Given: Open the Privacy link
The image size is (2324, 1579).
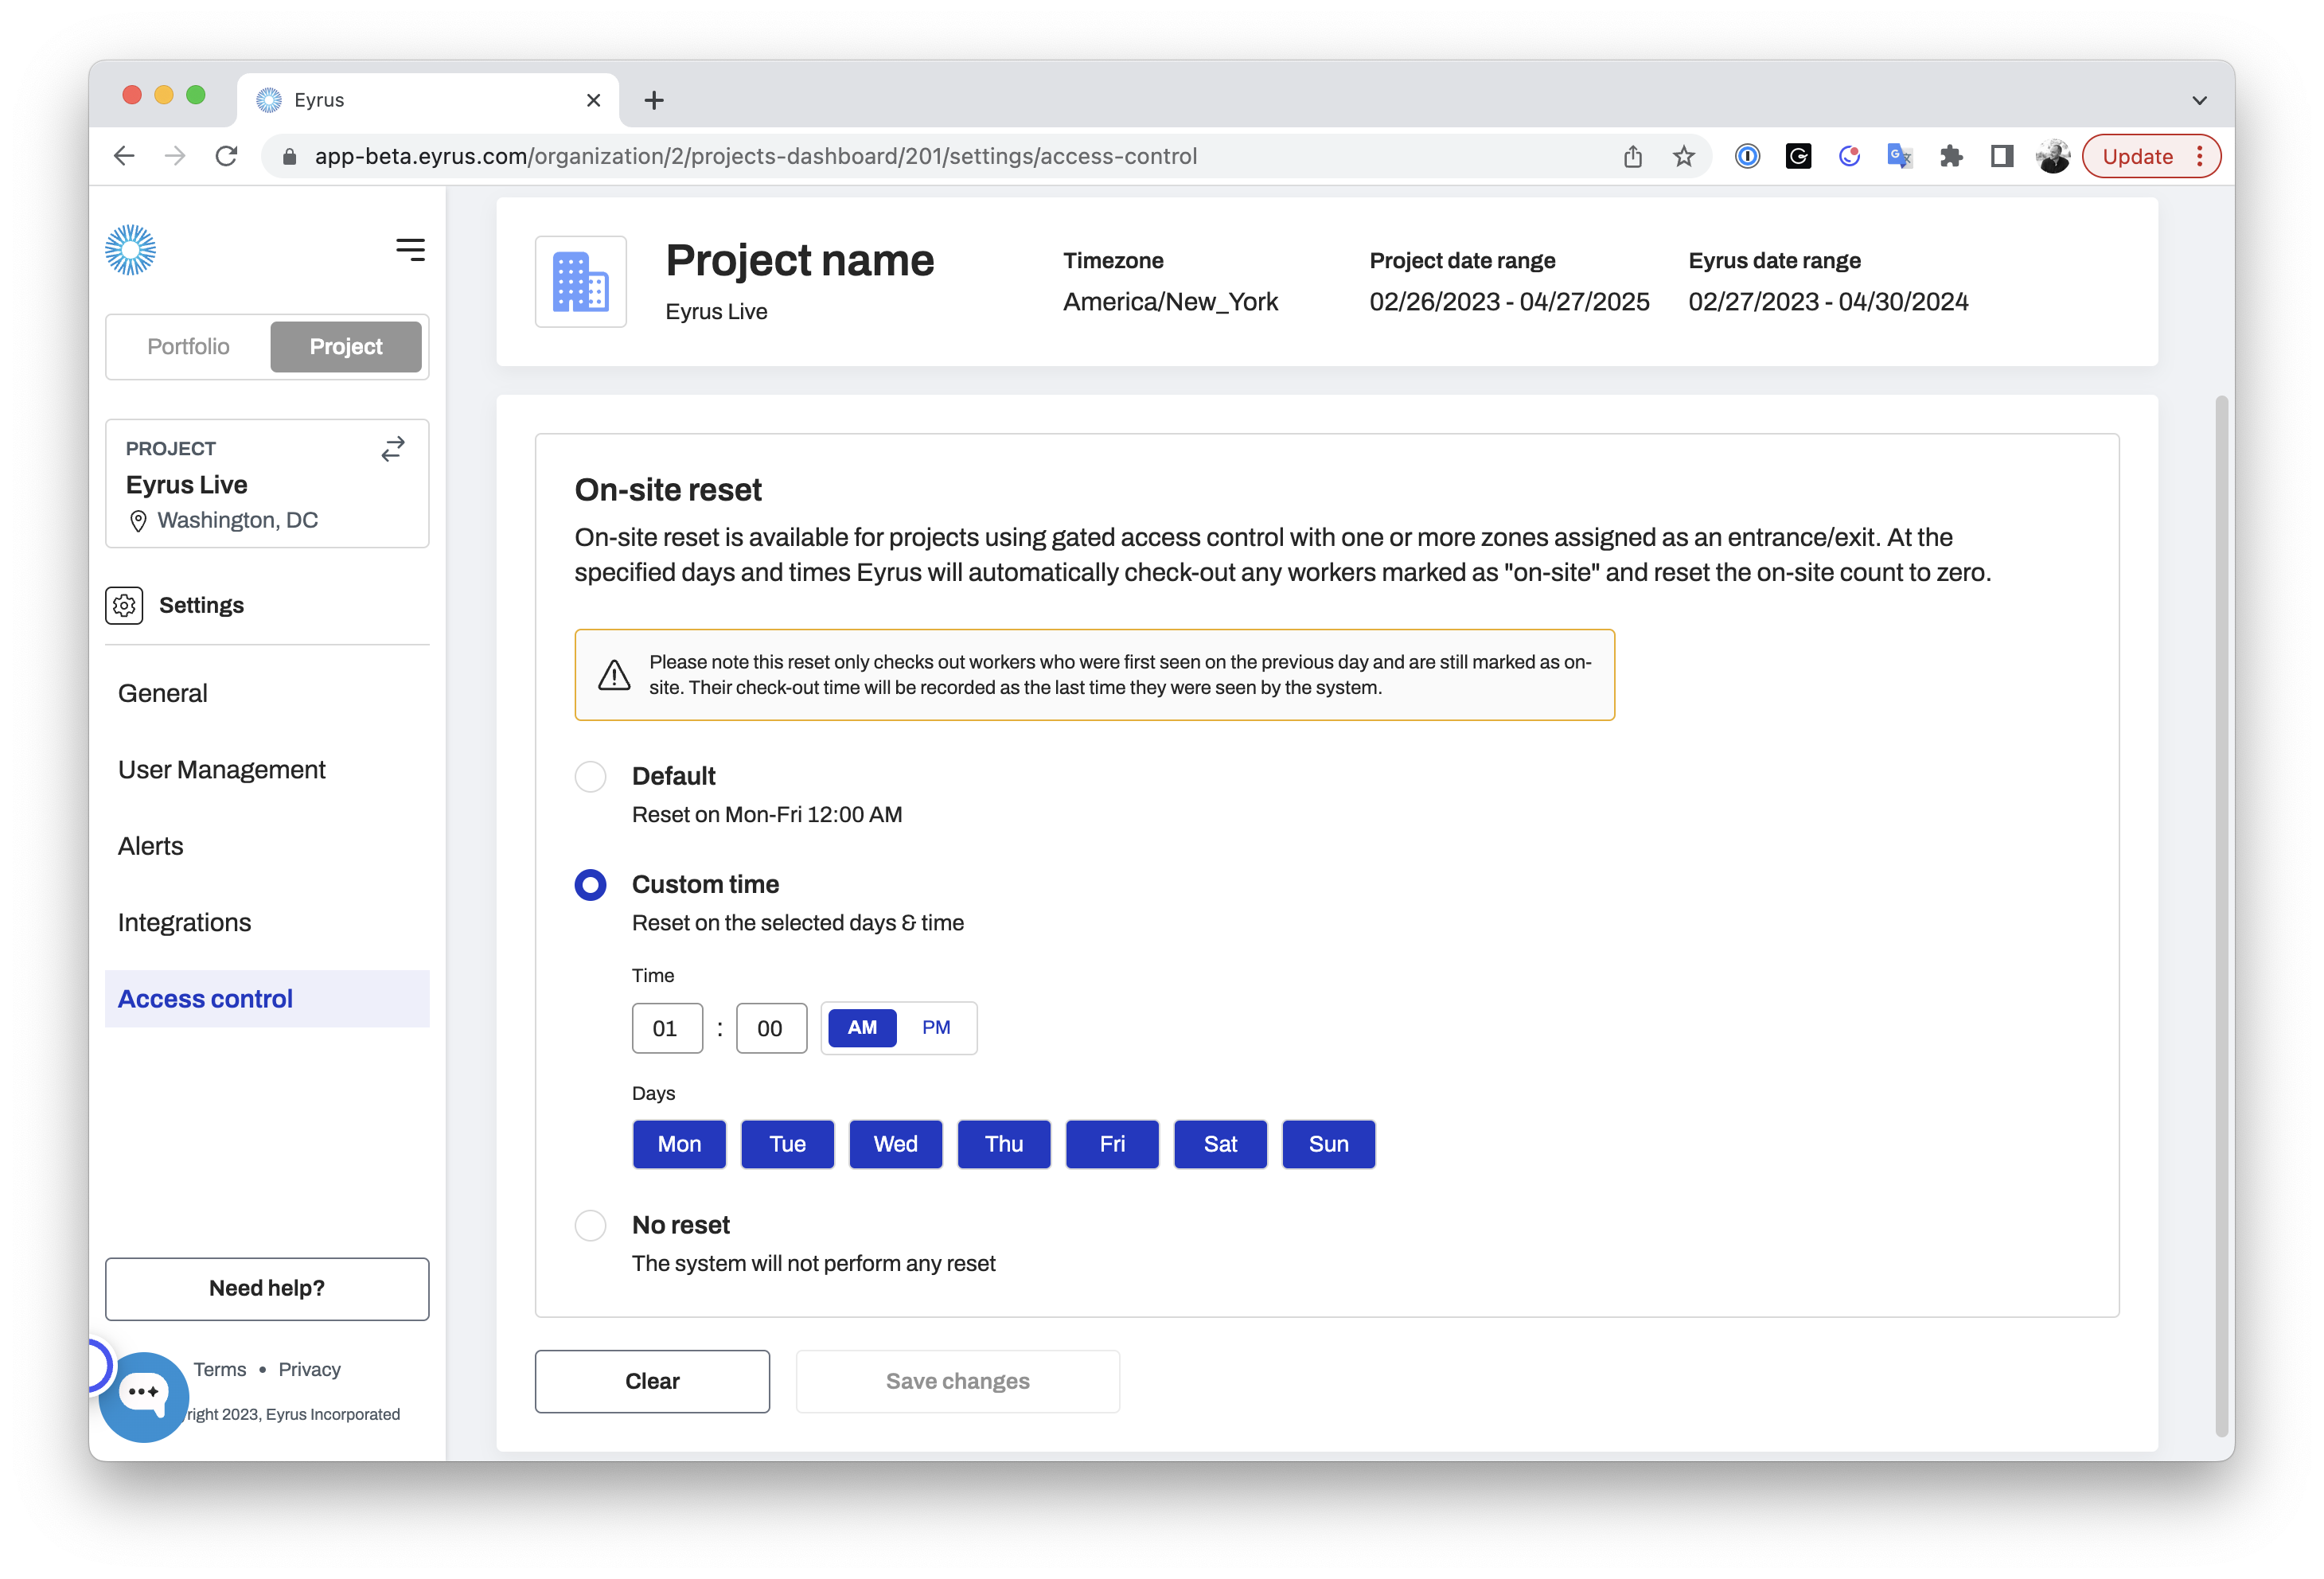Looking at the screenshot, I should [x=309, y=1370].
